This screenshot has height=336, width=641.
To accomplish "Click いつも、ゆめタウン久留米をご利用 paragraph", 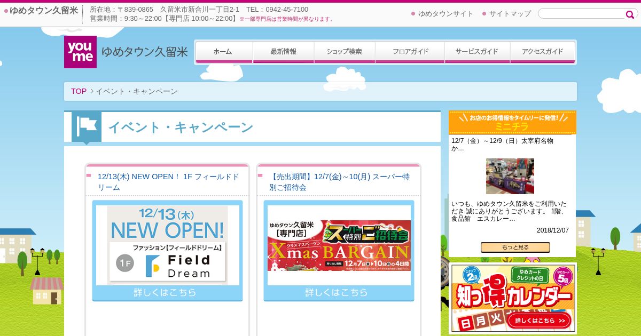I will point(510,211).
